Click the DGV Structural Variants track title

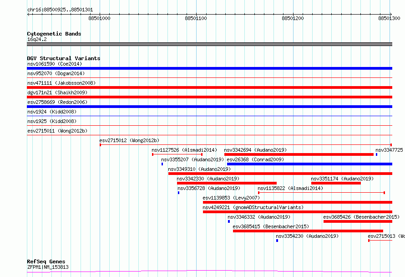[64, 58]
